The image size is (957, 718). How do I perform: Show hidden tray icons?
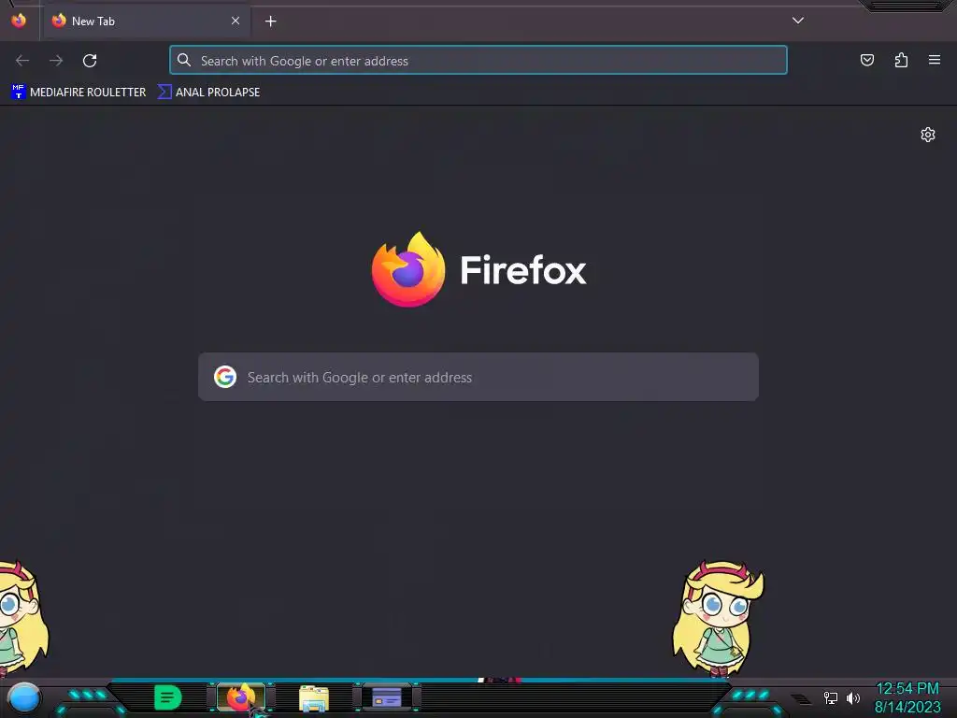coord(801,698)
